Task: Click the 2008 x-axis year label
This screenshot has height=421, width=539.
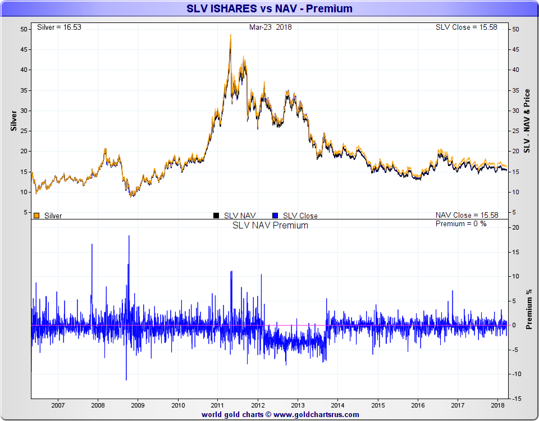Action: coord(98,405)
